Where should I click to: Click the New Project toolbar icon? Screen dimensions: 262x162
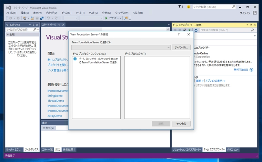coord(25,18)
